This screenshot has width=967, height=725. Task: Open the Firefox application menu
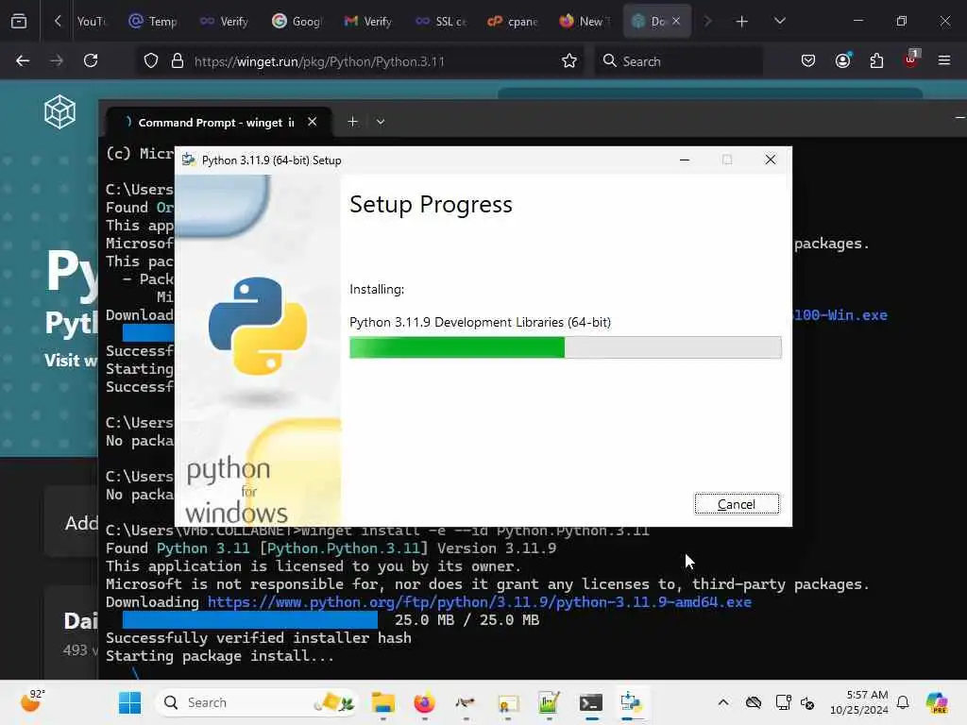944,60
